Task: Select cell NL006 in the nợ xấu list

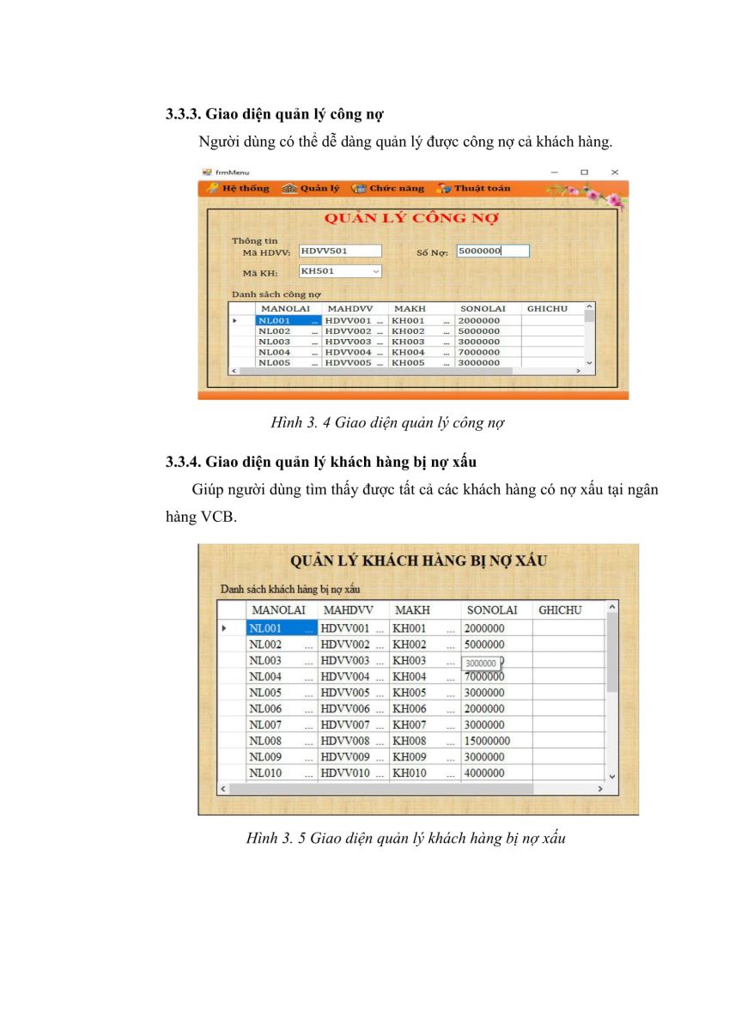Action: (x=282, y=709)
